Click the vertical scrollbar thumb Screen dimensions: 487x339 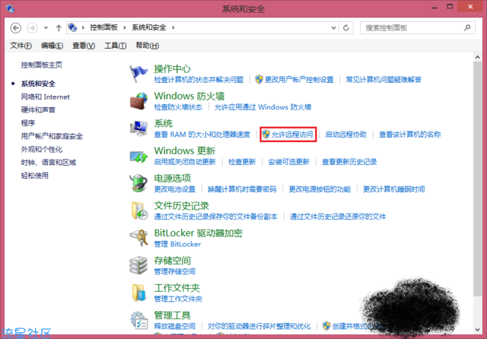click(477, 179)
